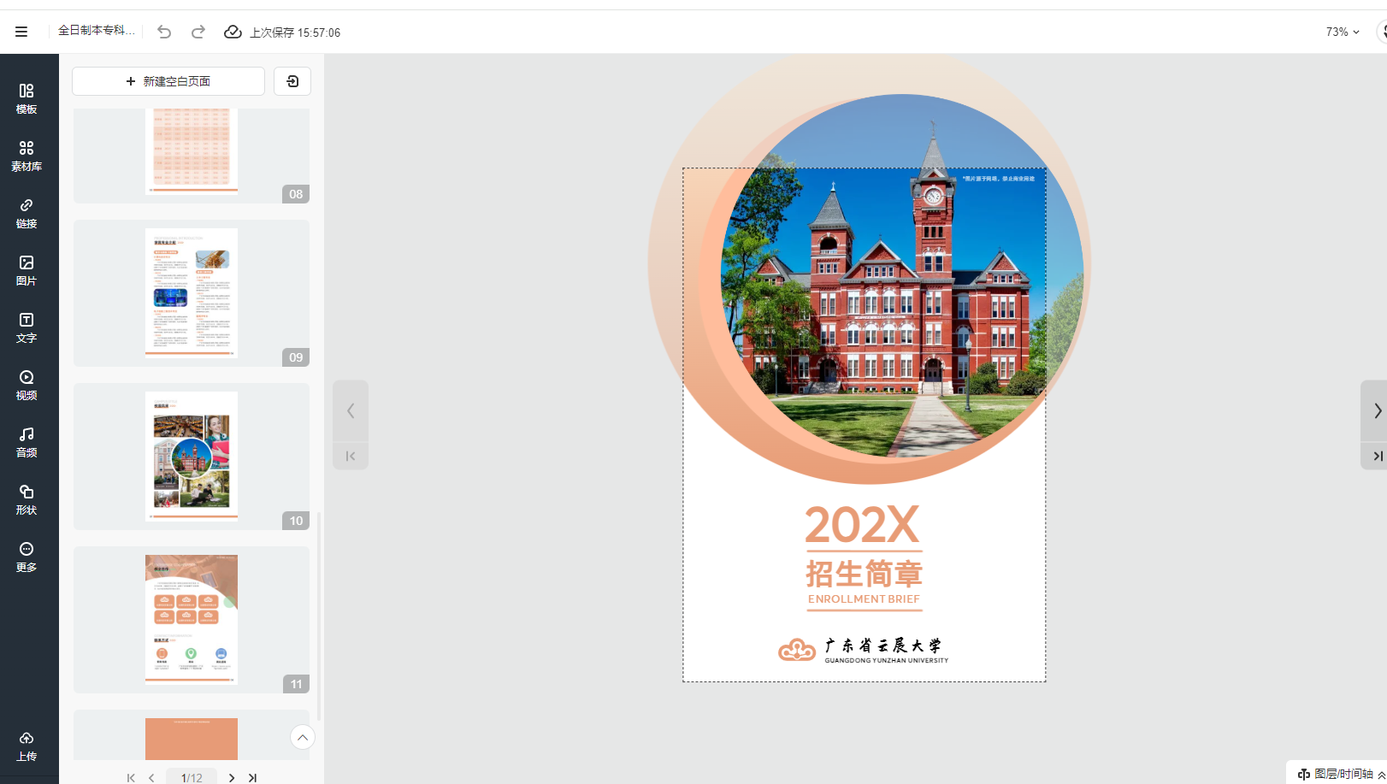Viewport: 1387px width, 784px height.
Task: Select page 10 thumbnail
Action: click(192, 457)
